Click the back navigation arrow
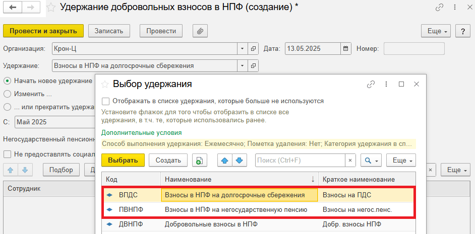 [13, 8]
